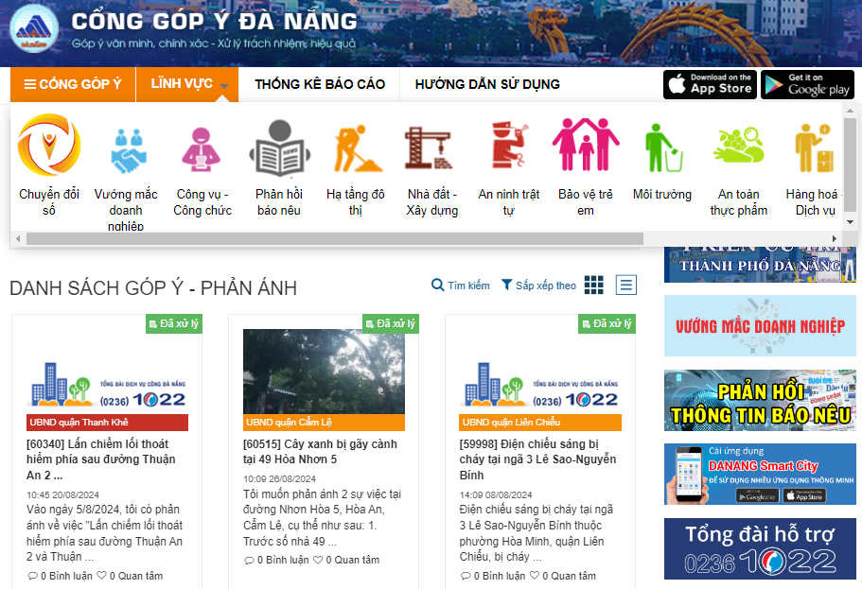Open feedback 60515 about Hòa Nhơn 5
Image resolution: width=862 pixels, height=589 pixels.
[320, 452]
